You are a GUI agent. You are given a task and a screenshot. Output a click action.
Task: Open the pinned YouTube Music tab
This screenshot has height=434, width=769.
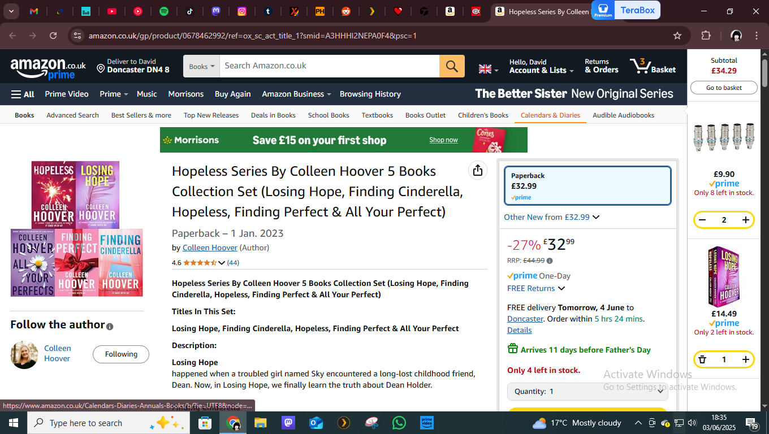point(138,11)
